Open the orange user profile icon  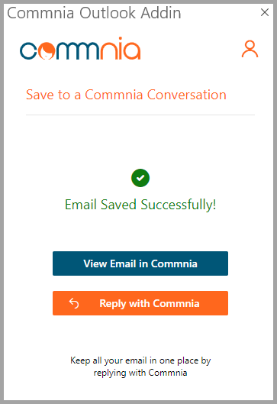coord(250,49)
